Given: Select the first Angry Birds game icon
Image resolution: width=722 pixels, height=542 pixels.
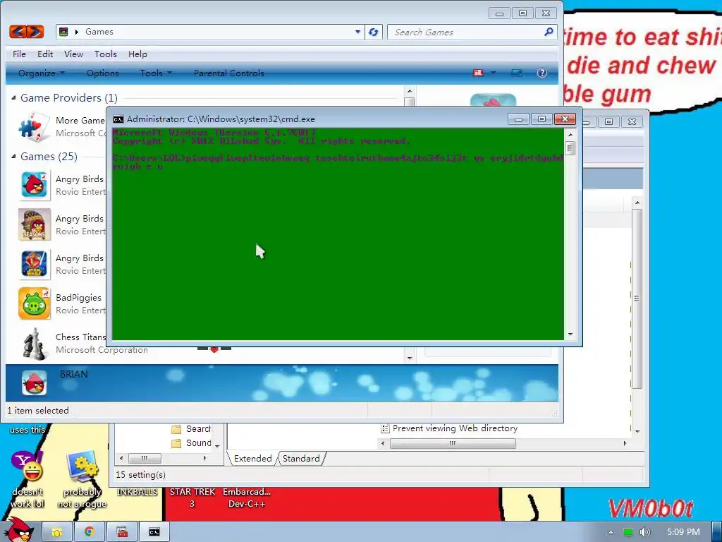Looking at the screenshot, I should coord(34,185).
